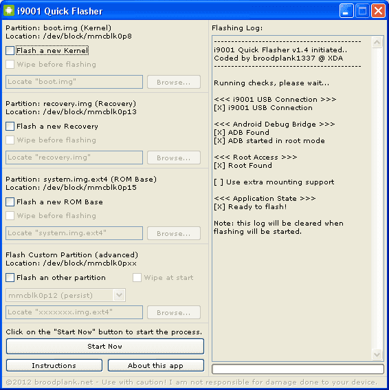Tick Flash a new Recovery checkbox
This screenshot has width=389, height=390.
coord(10,127)
